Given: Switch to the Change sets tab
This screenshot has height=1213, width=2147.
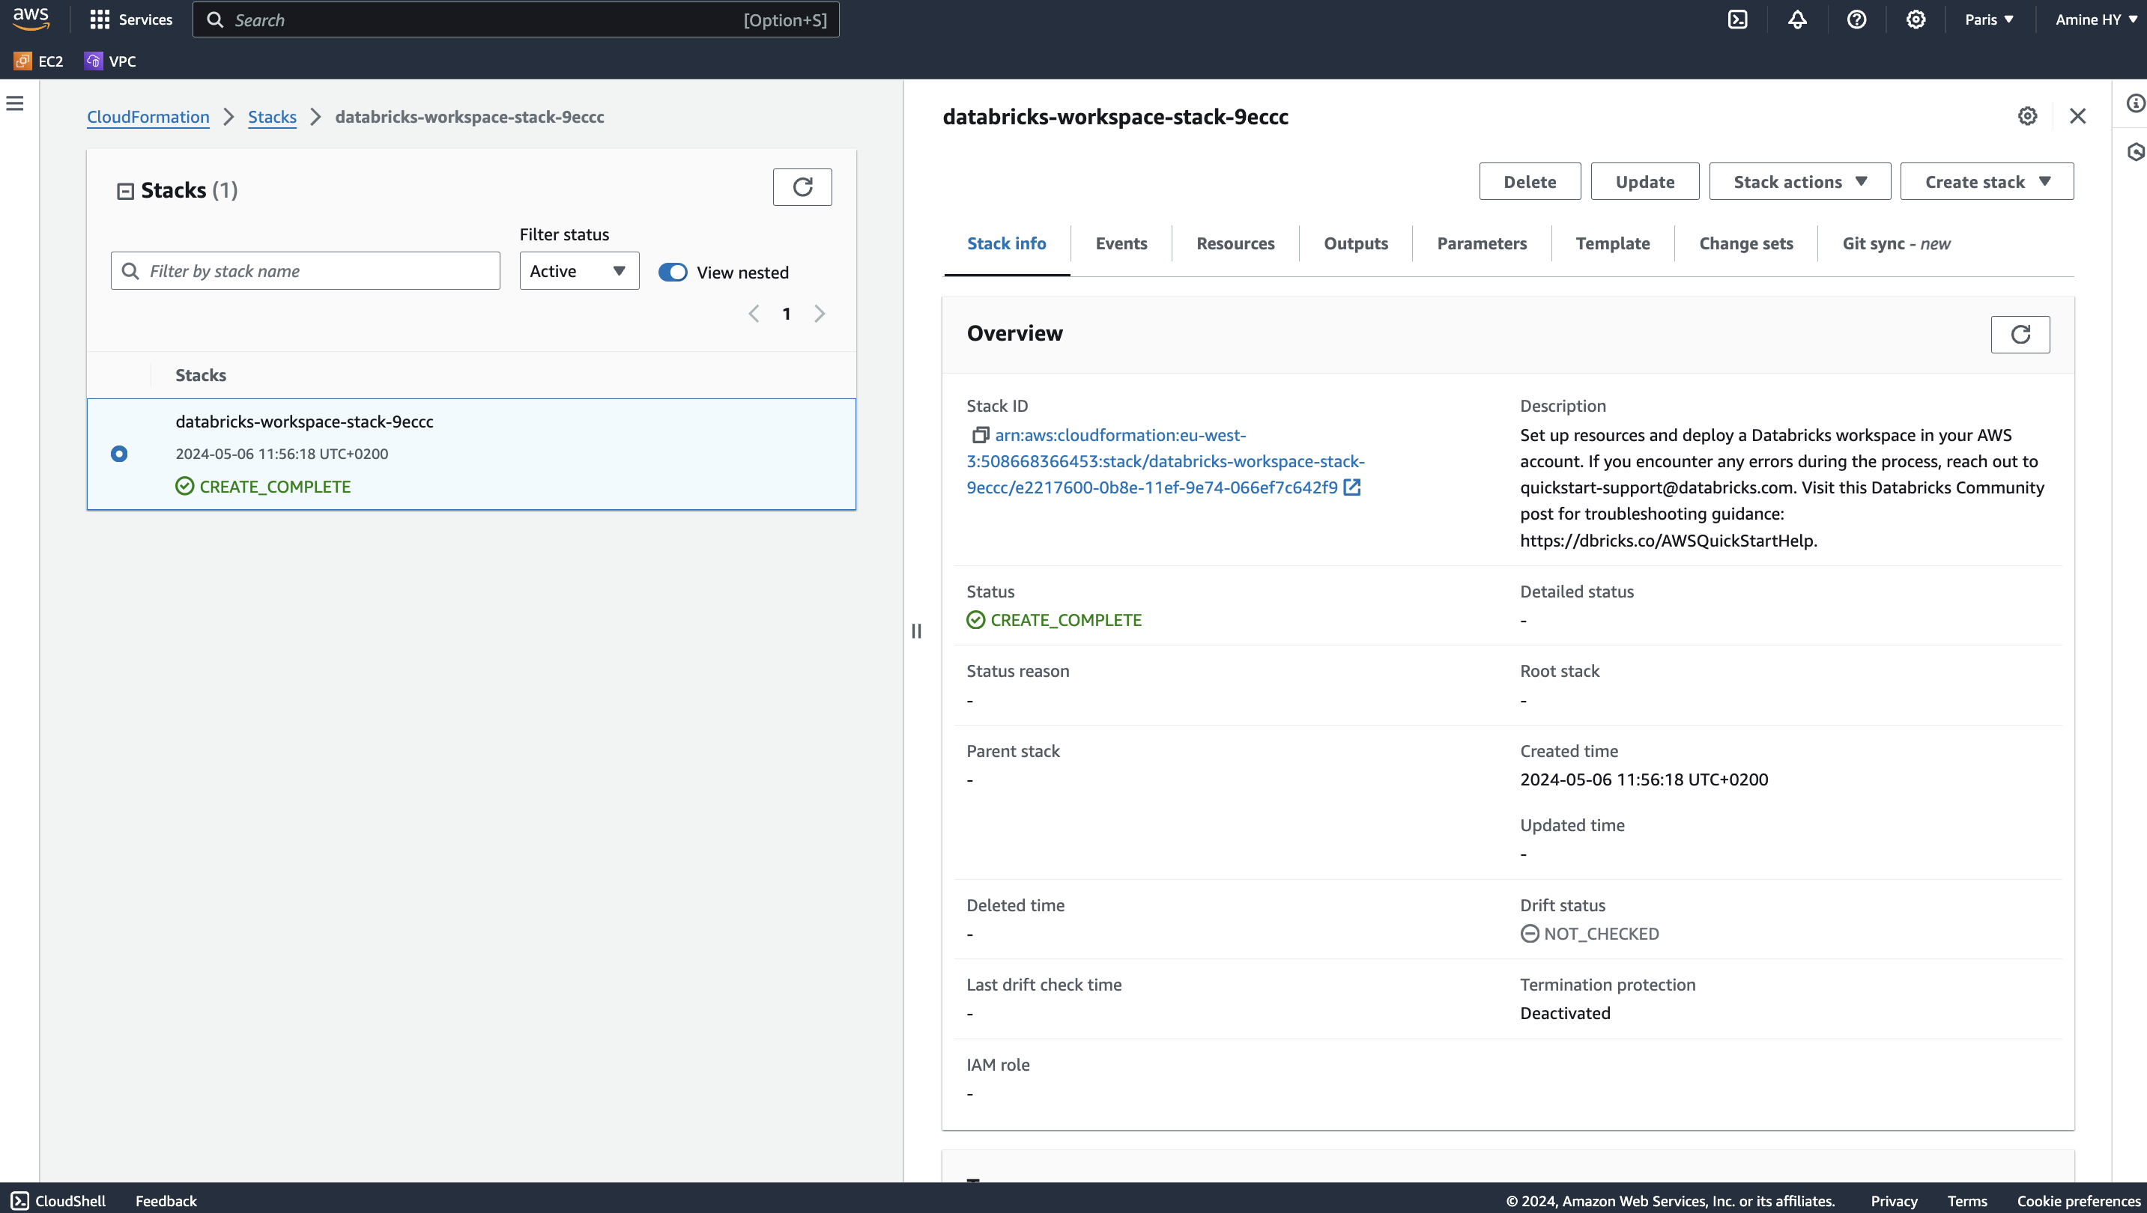Looking at the screenshot, I should click(x=1745, y=243).
